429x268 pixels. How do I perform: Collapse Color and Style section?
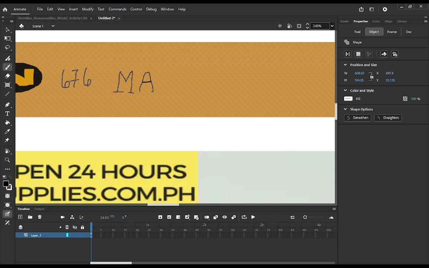click(x=345, y=90)
